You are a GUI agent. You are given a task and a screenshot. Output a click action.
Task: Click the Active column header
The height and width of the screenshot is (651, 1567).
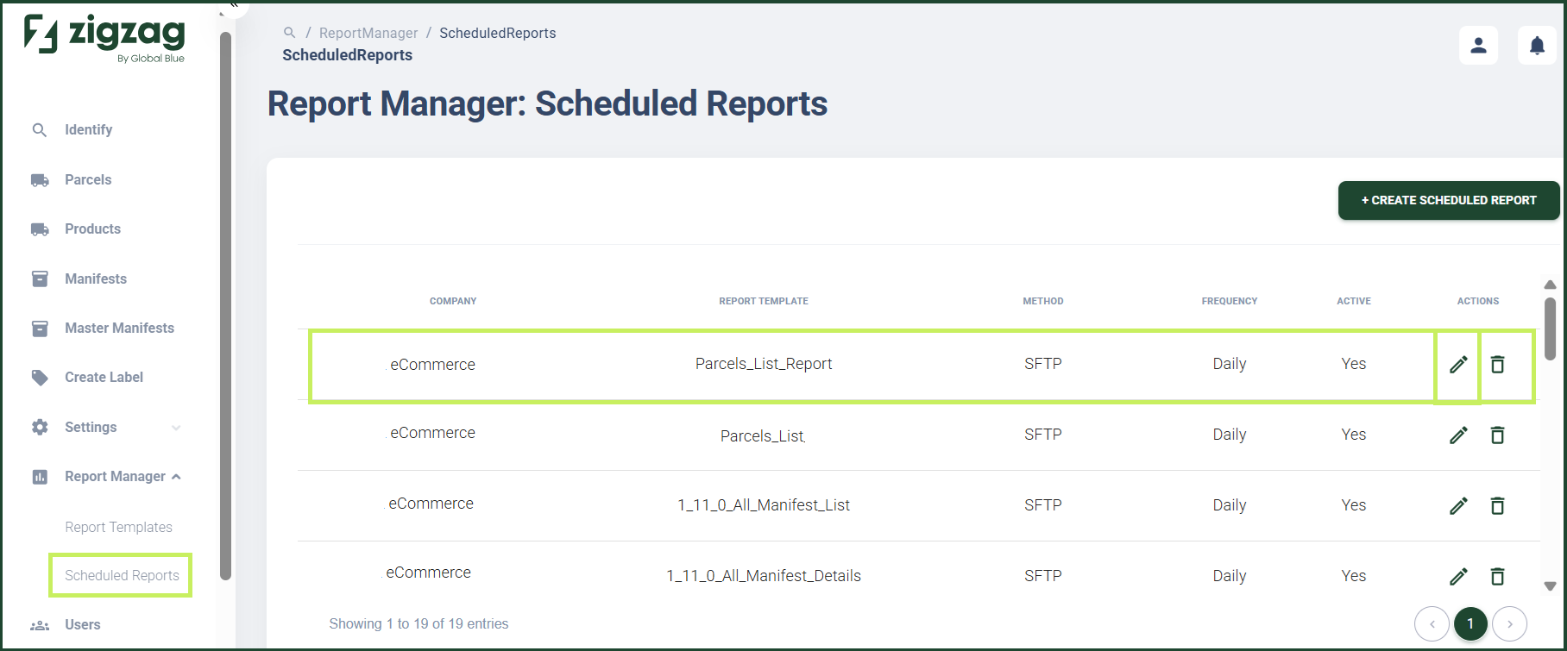[x=1354, y=301]
